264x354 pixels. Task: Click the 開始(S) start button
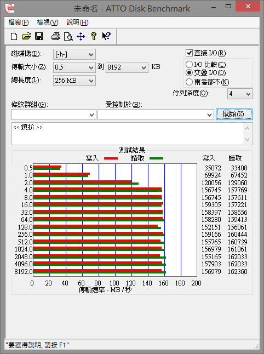tap(234, 114)
